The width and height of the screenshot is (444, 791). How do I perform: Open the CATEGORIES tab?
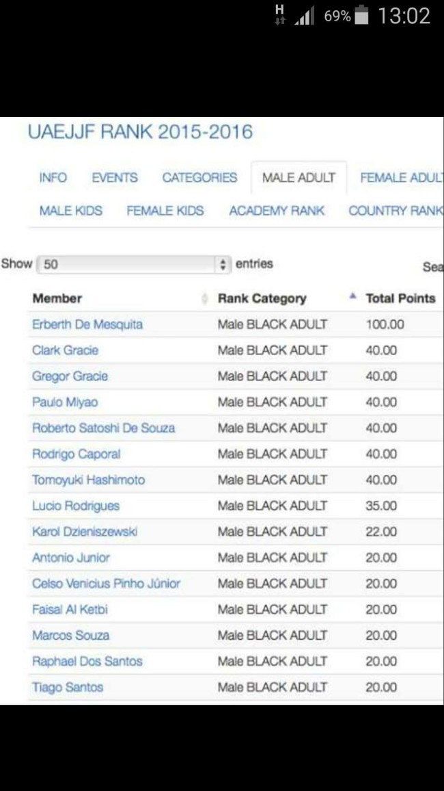point(199,178)
